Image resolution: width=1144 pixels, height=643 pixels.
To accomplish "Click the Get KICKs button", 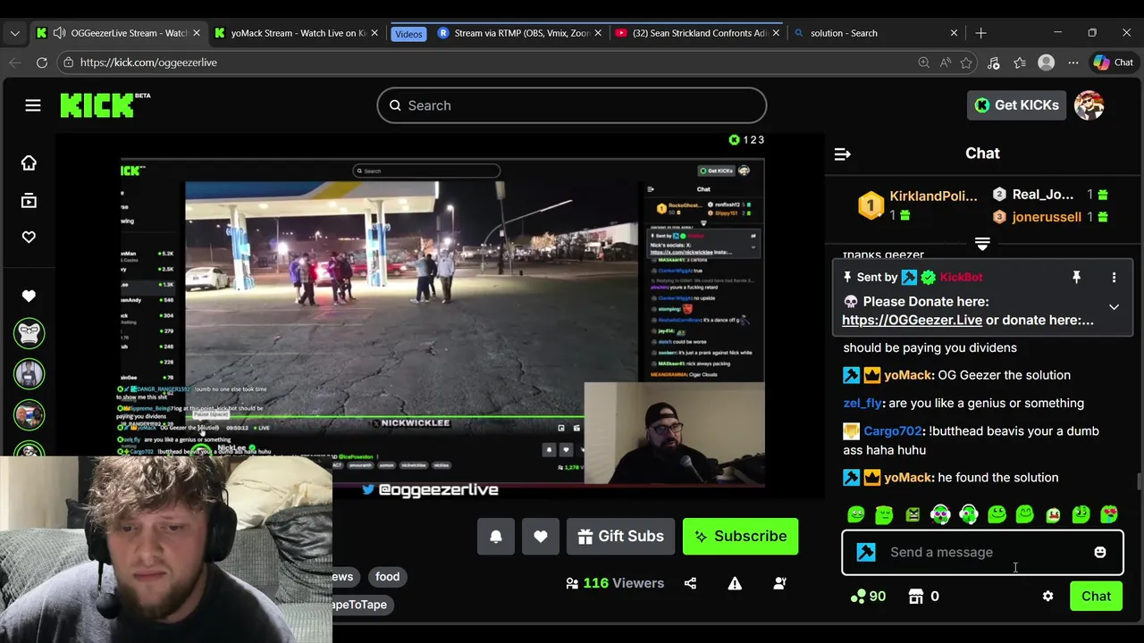I will 1016,105.
